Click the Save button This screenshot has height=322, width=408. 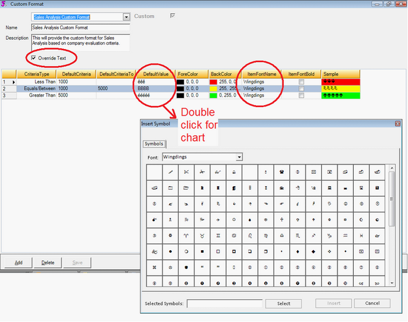click(77, 263)
